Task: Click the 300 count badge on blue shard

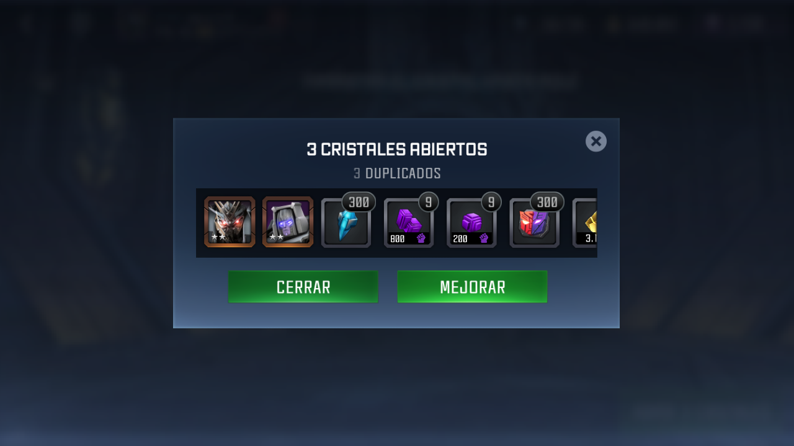Action: 359,202
